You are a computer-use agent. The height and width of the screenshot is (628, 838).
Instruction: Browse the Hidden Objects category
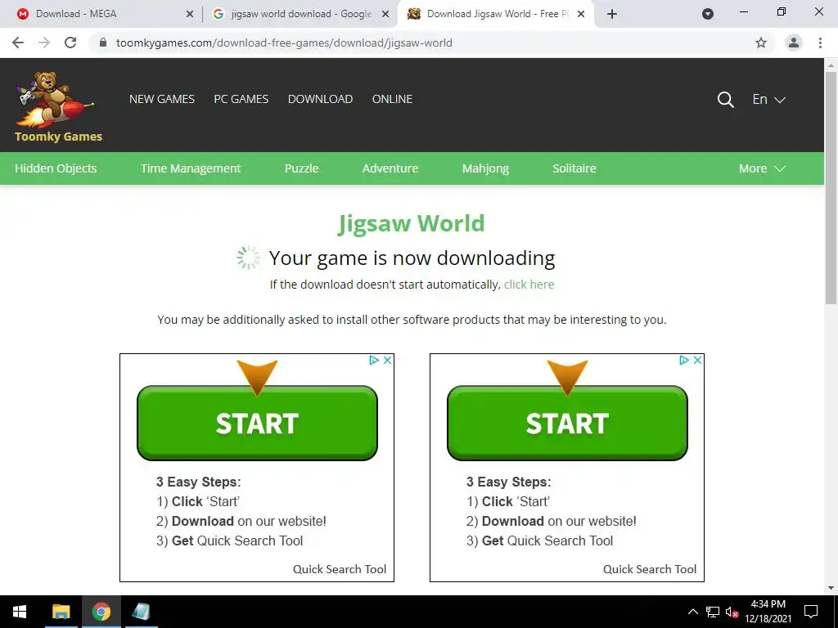tap(56, 168)
